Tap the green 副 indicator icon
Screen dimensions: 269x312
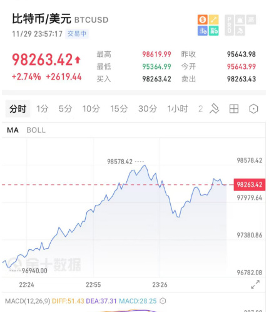214,31
